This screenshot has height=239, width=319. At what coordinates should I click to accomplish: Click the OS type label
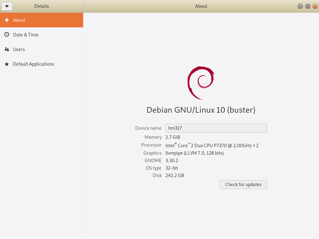154,168
